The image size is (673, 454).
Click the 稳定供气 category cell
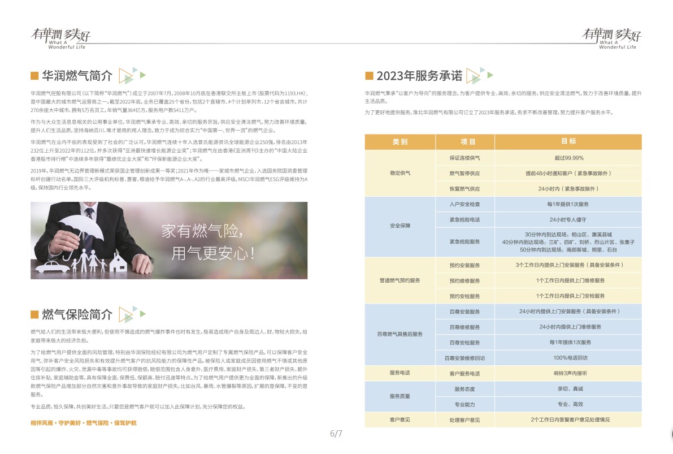click(x=400, y=173)
